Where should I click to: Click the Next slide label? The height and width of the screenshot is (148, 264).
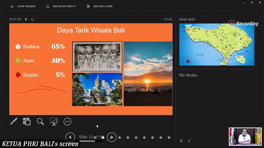(187, 19)
